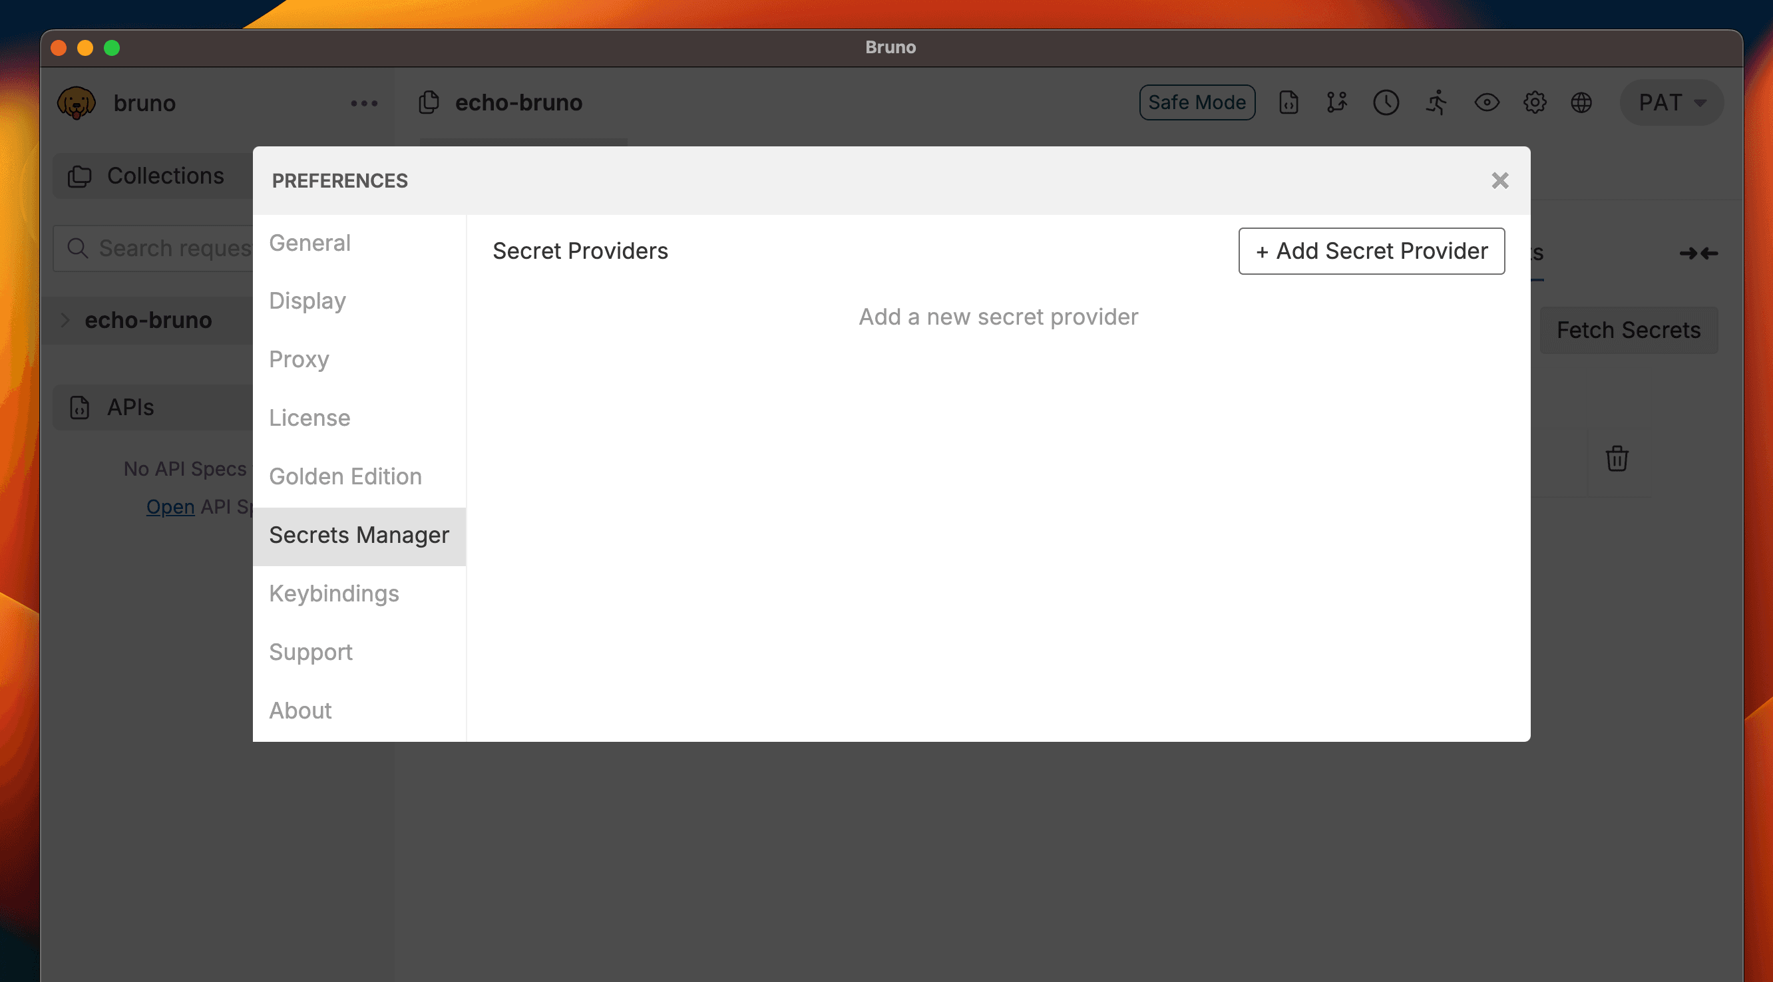Click Add Secret Provider button
The image size is (1773, 982).
pos(1371,251)
